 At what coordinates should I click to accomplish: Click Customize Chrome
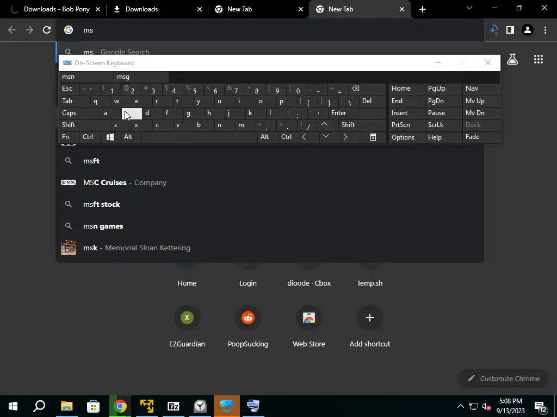(504, 378)
